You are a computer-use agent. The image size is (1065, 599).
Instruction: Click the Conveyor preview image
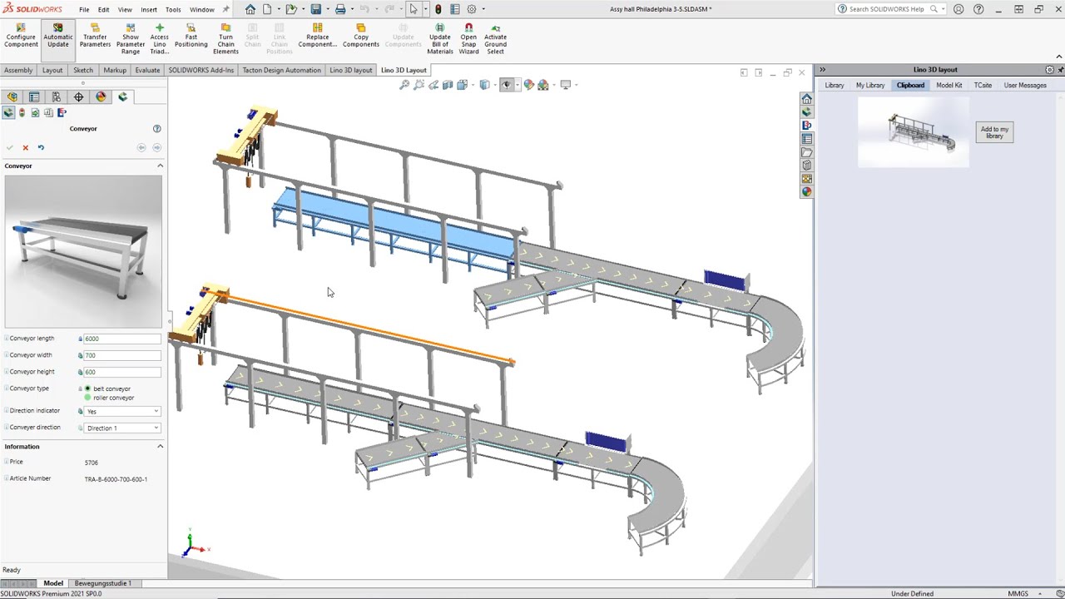(83, 250)
